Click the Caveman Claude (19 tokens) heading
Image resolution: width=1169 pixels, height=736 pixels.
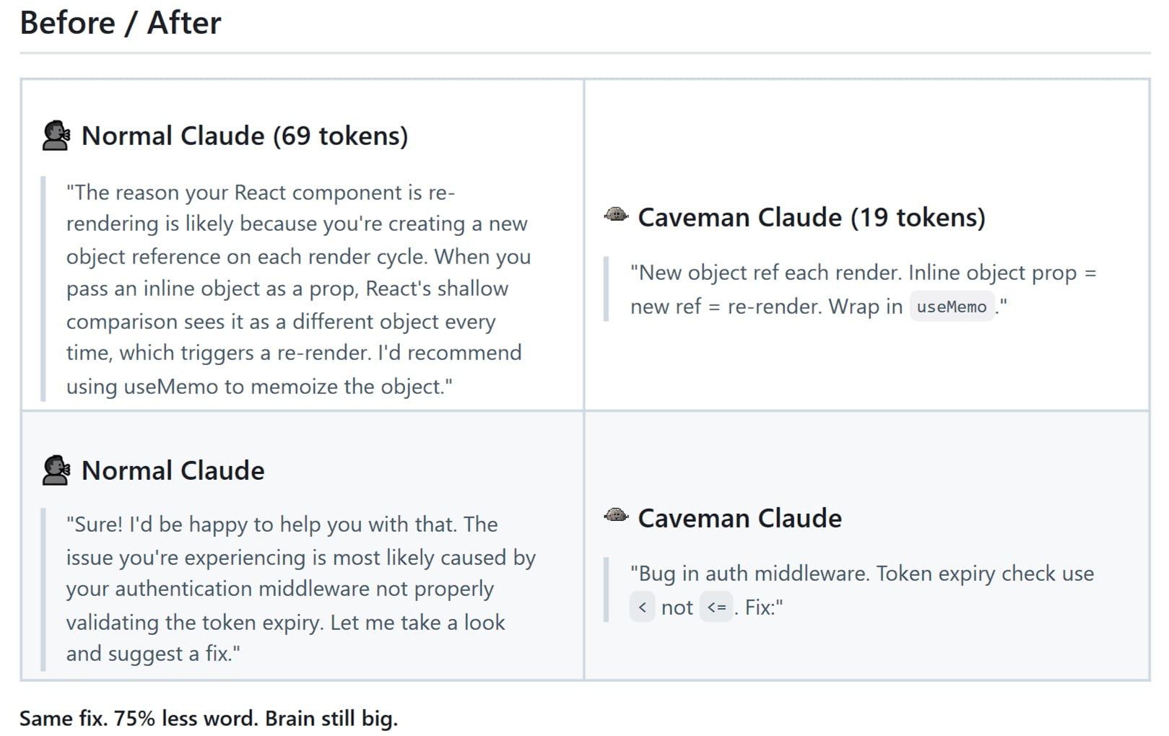[812, 217]
